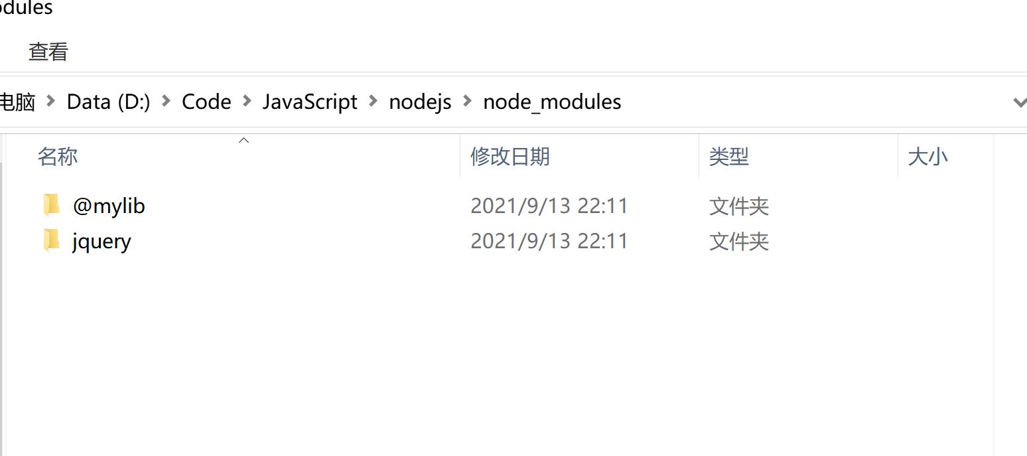1027x456 pixels.
Task: Open the address bar history dropdown arrow
Action: pyautogui.click(x=1019, y=102)
